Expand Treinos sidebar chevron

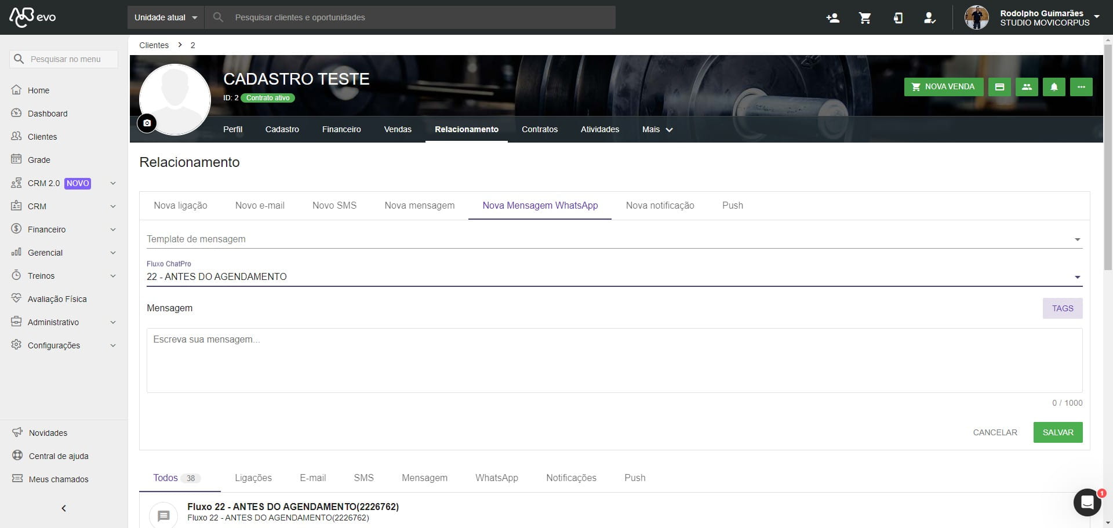click(x=113, y=276)
